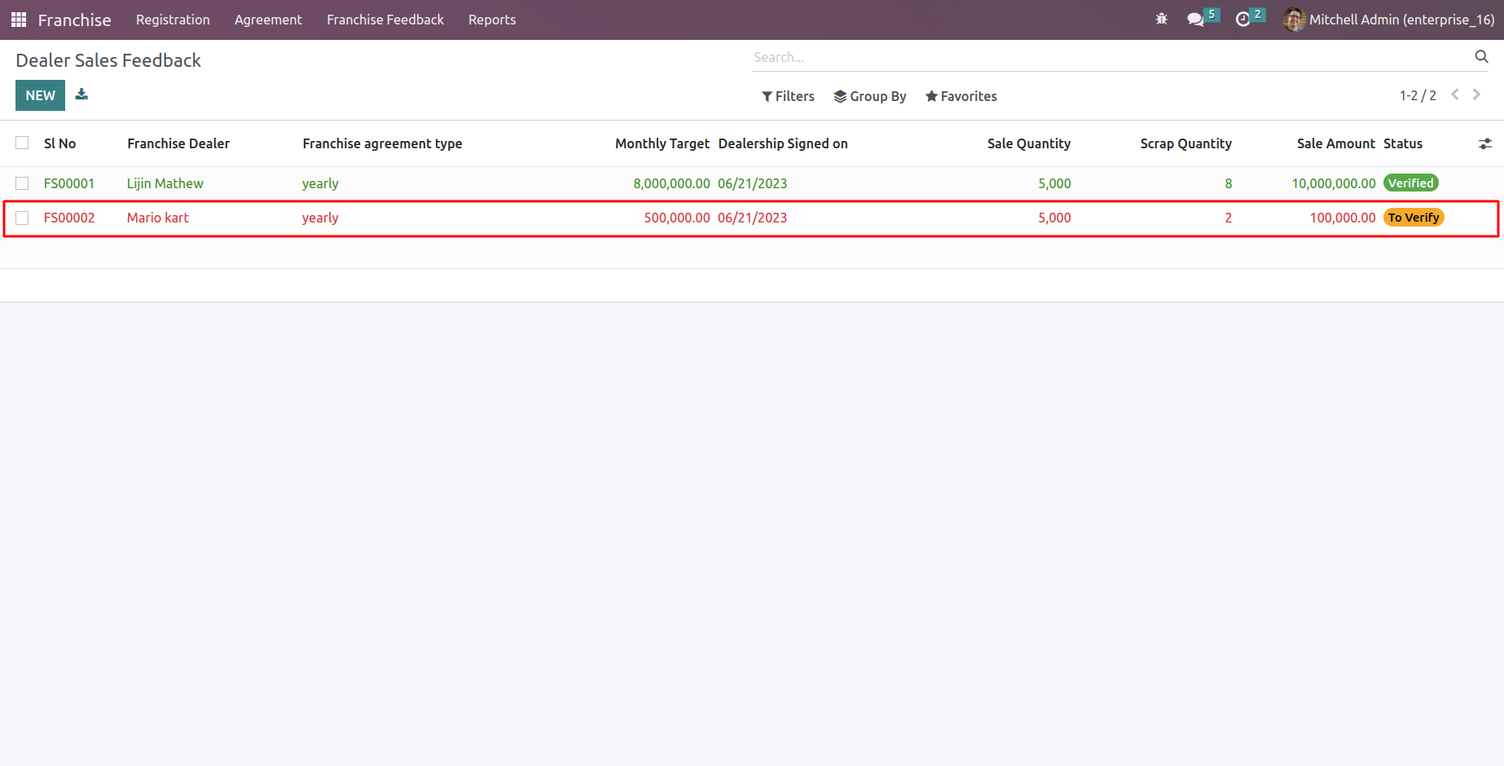Screen dimensions: 1504x766
Task: Open record FS00001
Action: [x=69, y=183]
